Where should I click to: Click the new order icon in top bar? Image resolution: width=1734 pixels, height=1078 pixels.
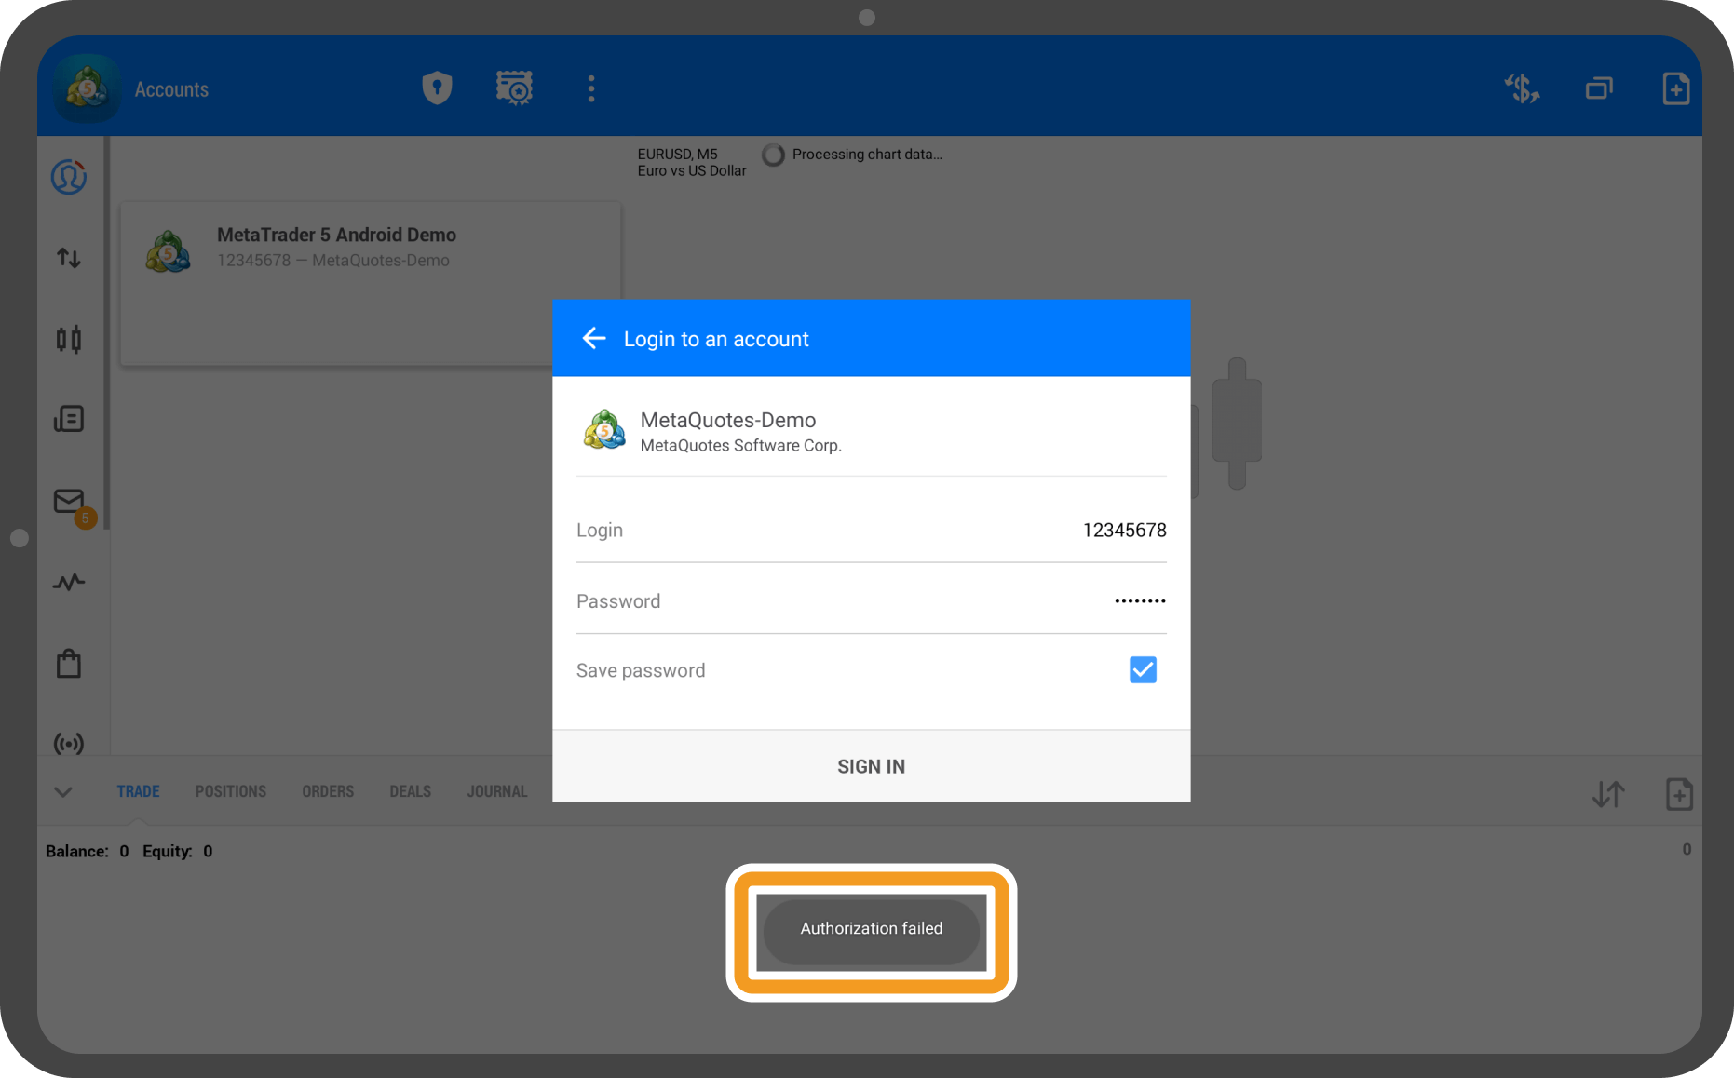point(1675,88)
